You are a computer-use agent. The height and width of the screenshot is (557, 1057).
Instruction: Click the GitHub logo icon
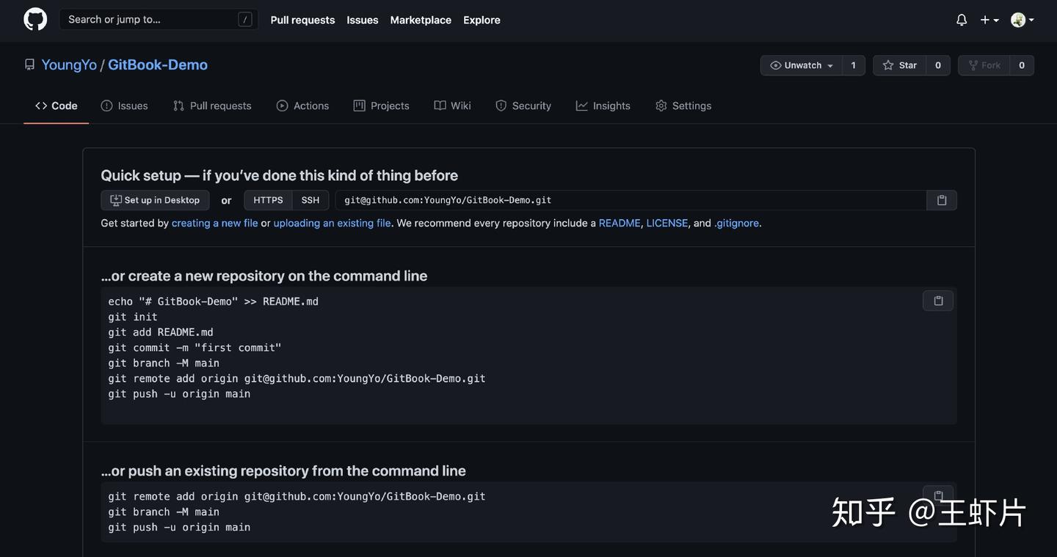click(35, 20)
